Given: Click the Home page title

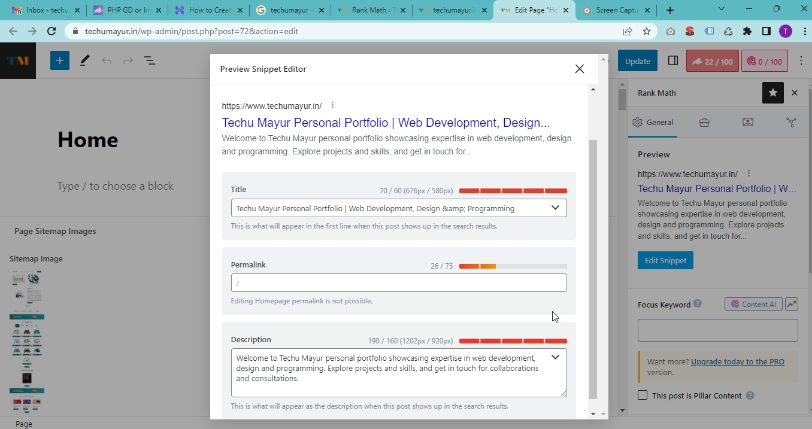Looking at the screenshot, I should pyautogui.click(x=88, y=139).
